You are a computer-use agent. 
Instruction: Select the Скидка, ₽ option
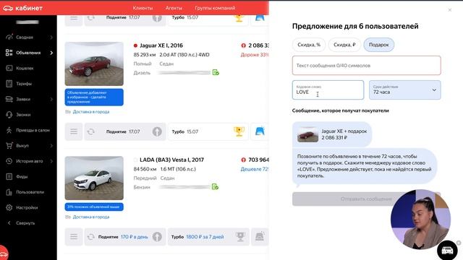point(344,45)
